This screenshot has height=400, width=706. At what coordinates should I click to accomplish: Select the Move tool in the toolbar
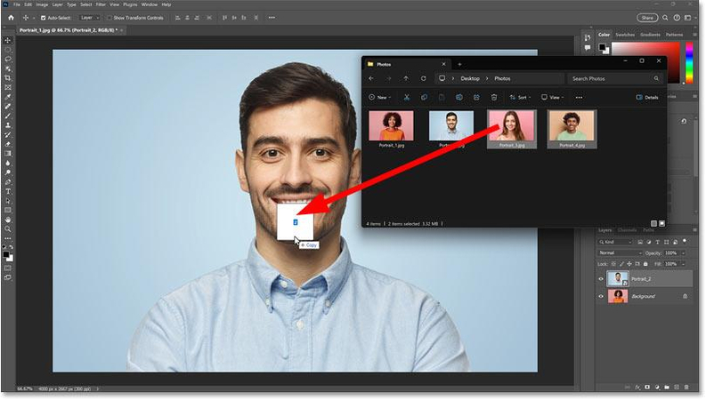(8, 40)
